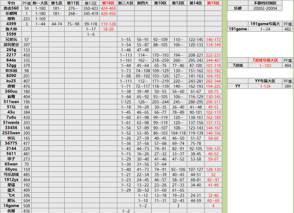
Task: Click cell 75-78 in the 56775 row
Action: (x=196, y=143)
